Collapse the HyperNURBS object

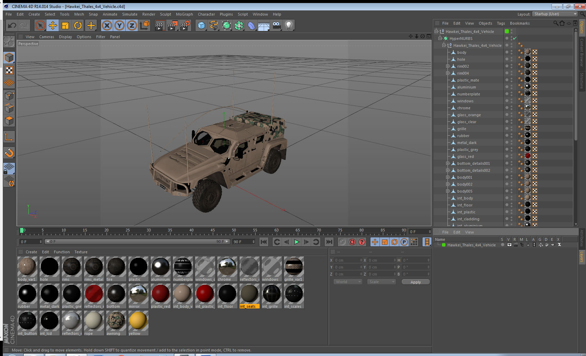click(x=440, y=39)
